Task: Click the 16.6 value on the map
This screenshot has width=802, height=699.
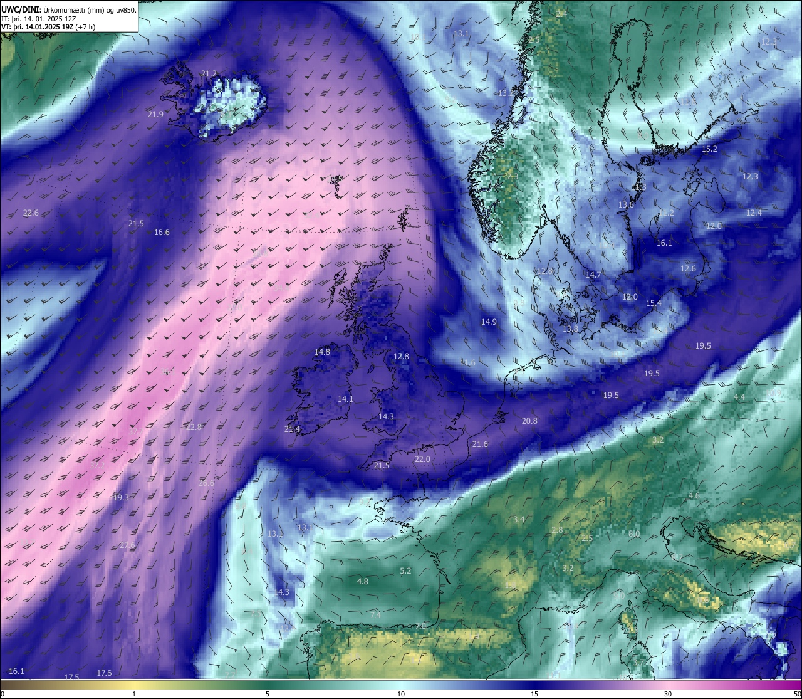Action: click(x=162, y=233)
